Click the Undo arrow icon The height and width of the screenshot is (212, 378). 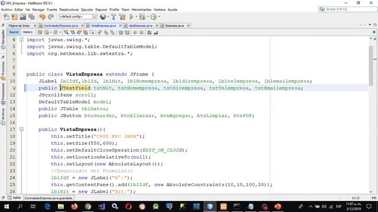point(42,17)
